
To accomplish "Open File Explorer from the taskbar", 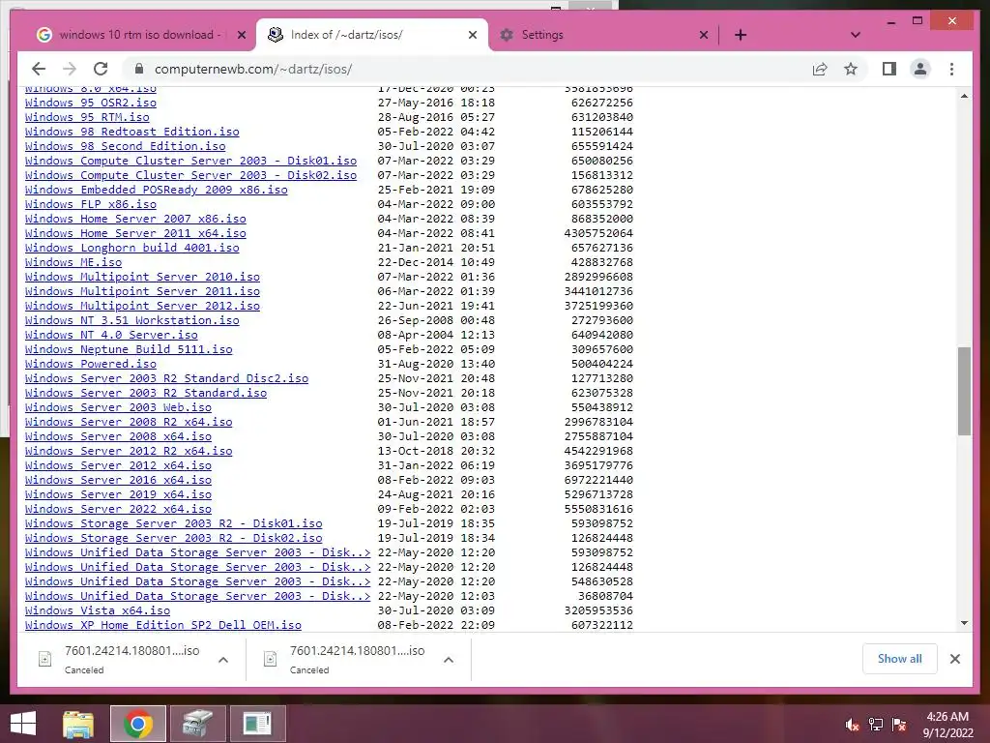I will [78, 724].
